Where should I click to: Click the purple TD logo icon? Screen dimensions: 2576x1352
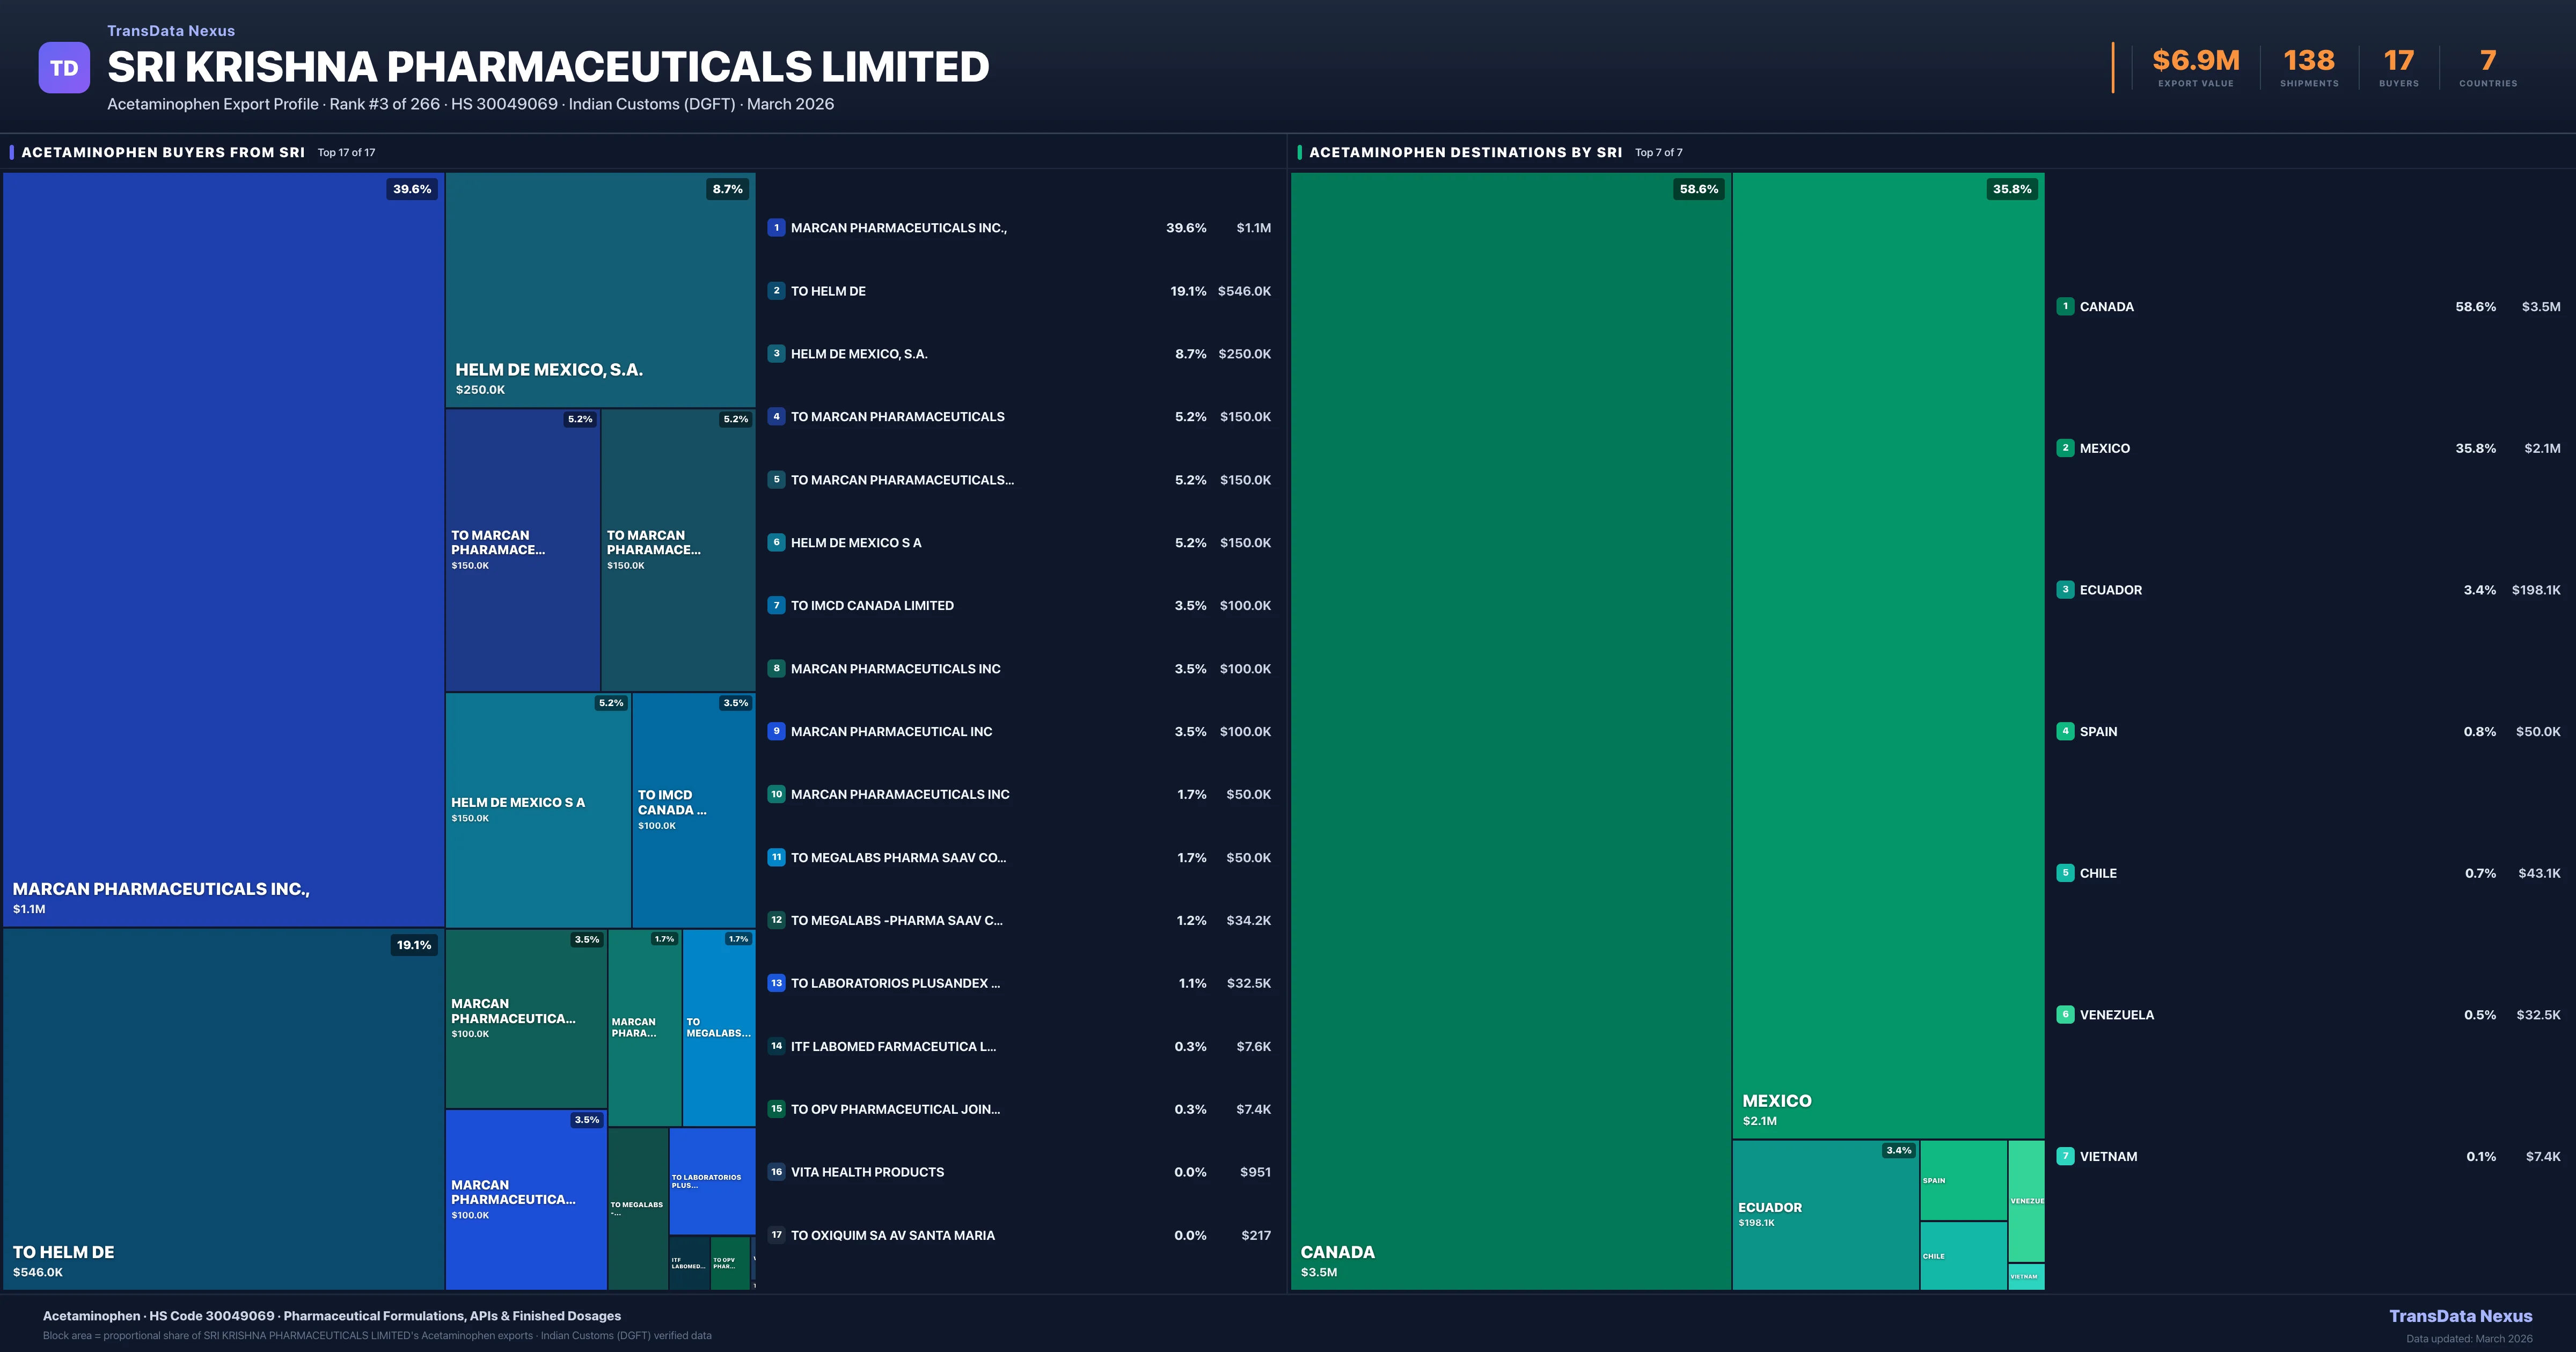pyautogui.click(x=64, y=68)
